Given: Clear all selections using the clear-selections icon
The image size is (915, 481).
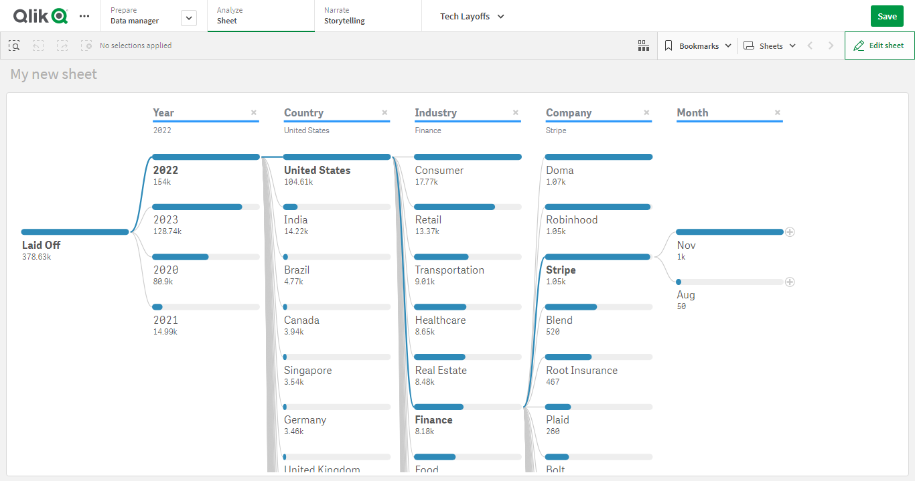Looking at the screenshot, I should point(86,45).
